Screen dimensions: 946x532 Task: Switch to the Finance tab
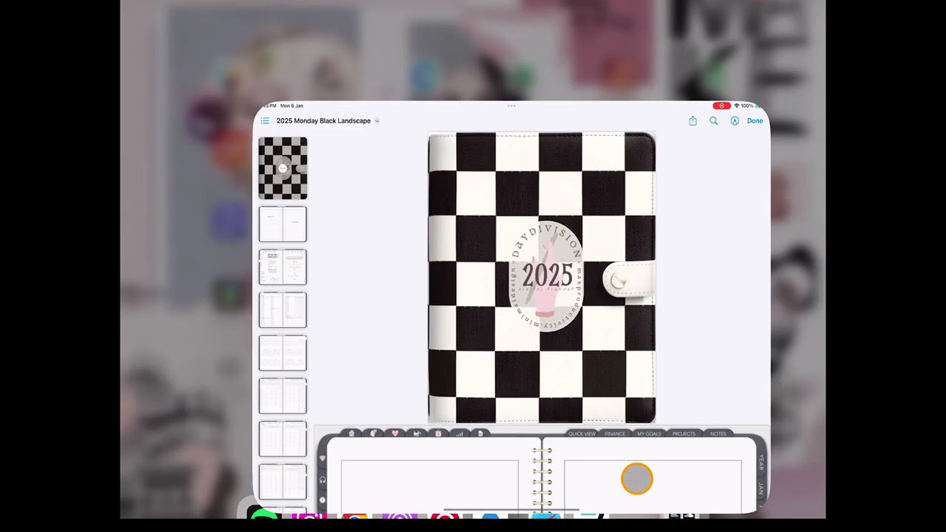[x=615, y=434]
